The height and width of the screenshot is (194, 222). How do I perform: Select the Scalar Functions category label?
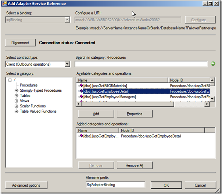(33, 106)
